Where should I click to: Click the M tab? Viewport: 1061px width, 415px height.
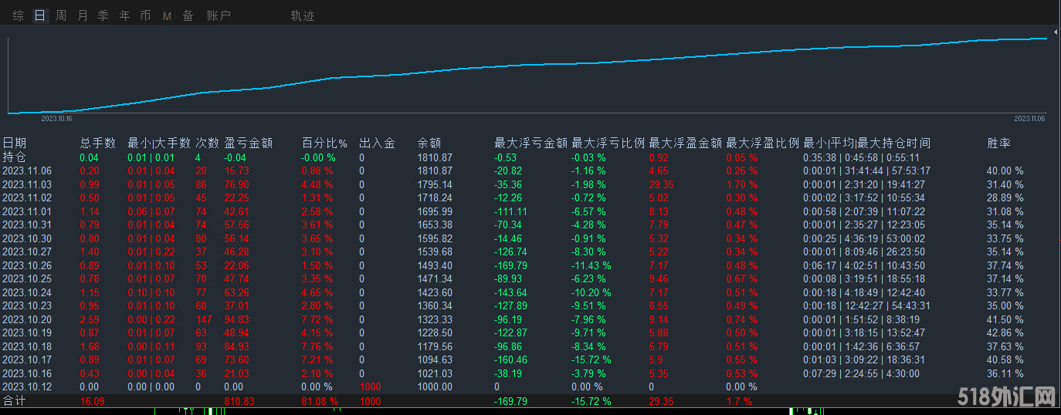[167, 15]
